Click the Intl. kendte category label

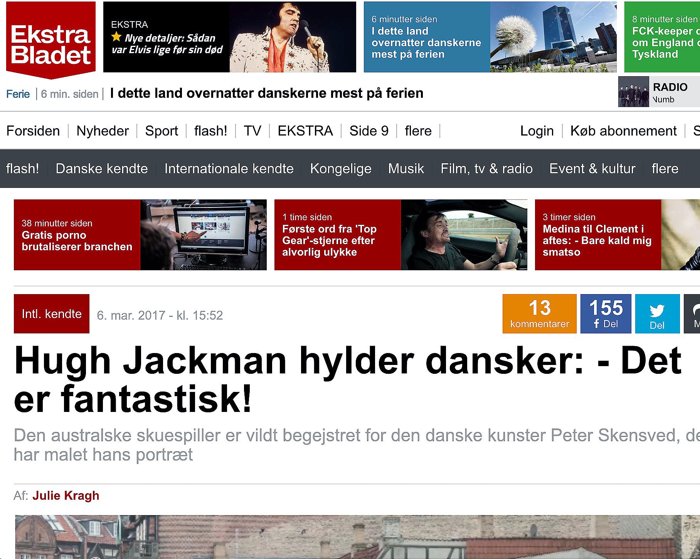click(52, 314)
